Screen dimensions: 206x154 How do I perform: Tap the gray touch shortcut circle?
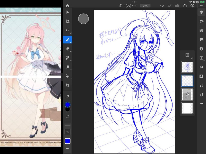pos(83,19)
